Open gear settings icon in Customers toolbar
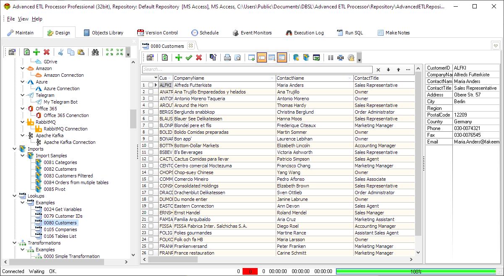This screenshot has height=276, width=504. (x=351, y=57)
